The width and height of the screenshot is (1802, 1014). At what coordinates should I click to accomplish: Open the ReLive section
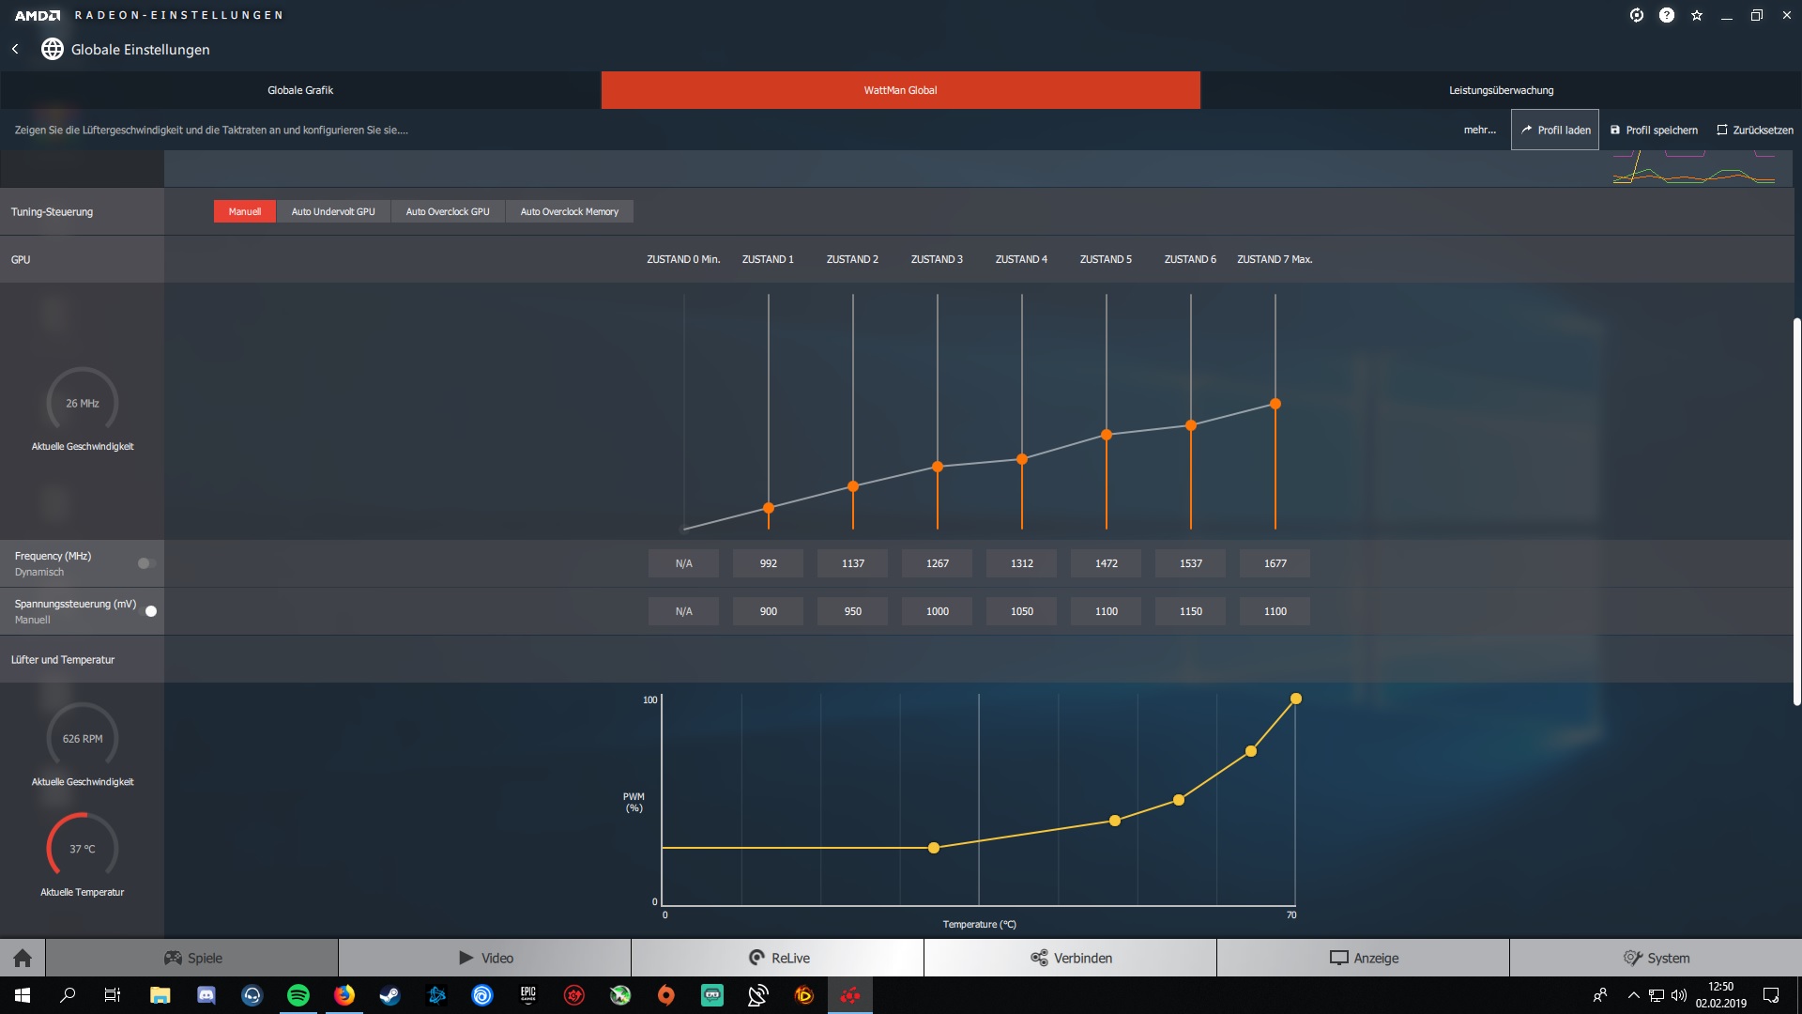click(x=778, y=958)
